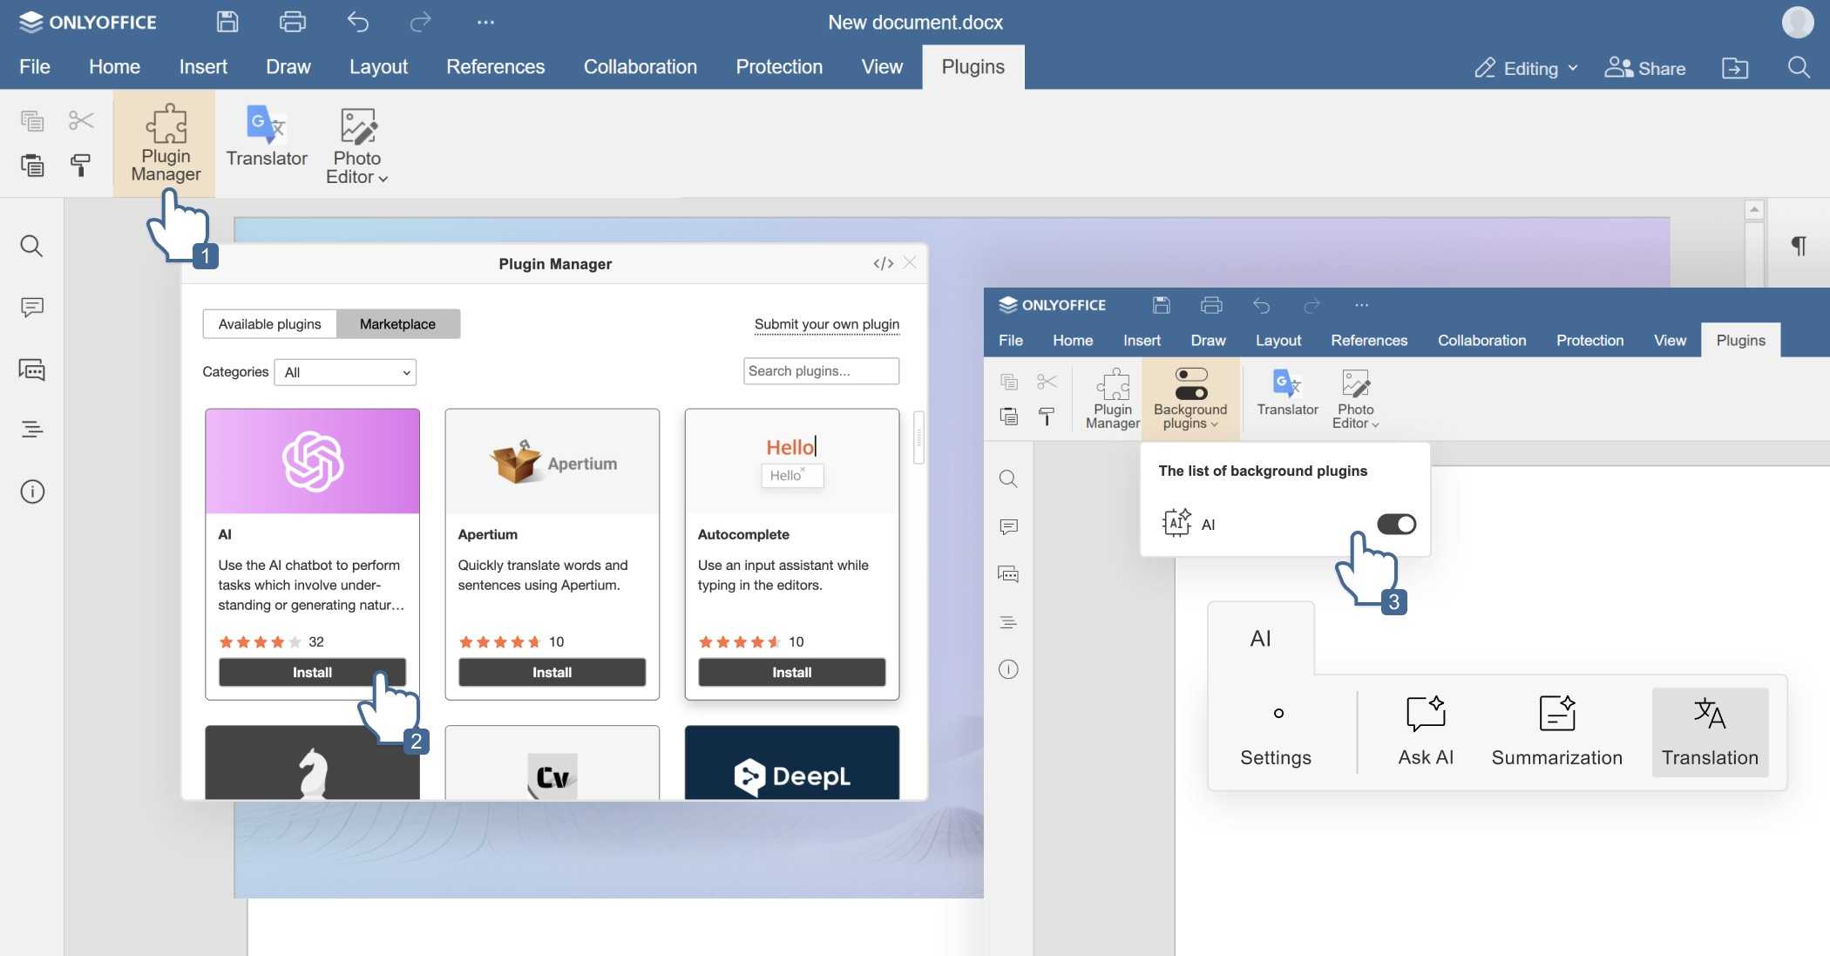Click the Ask AI icon
The image size is (1830, 956).
tap(1426, 715)
